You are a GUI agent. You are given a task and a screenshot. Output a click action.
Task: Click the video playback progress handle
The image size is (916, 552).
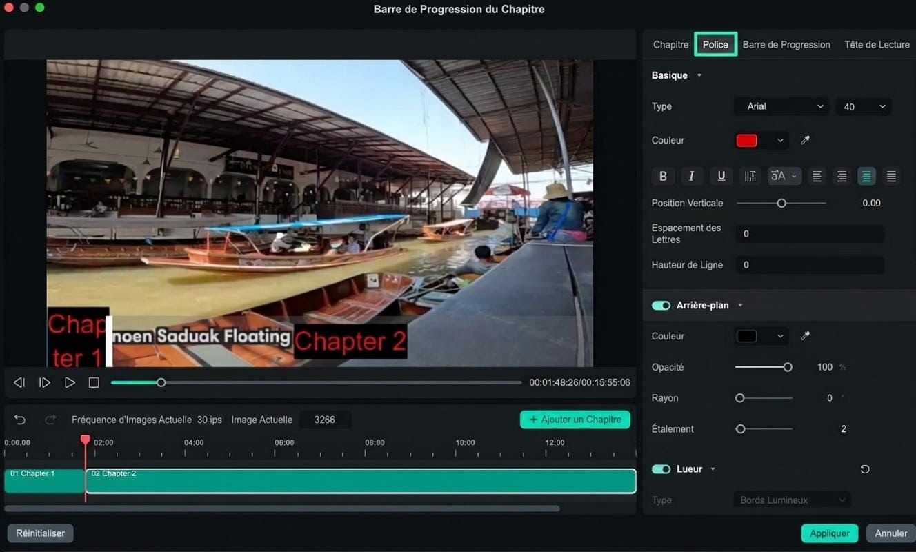click(161, 382)
